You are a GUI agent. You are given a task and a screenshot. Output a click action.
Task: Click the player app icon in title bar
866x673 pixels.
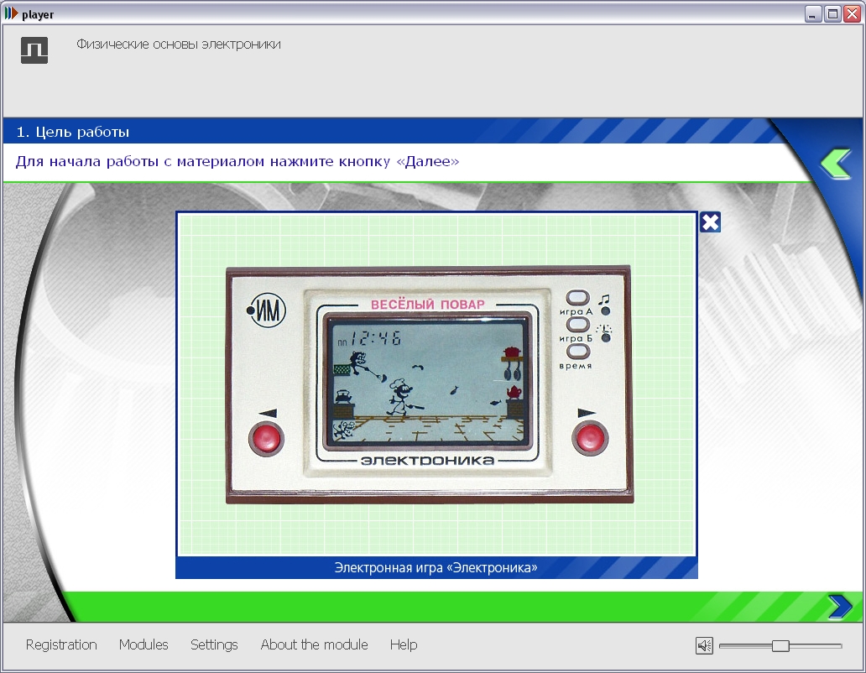tap(11, 13)
